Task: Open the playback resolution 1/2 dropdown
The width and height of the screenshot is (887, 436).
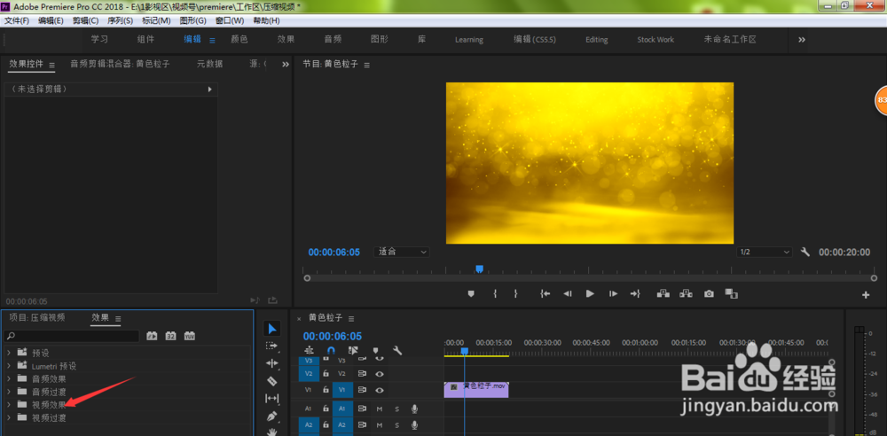Action: [765, 252]
